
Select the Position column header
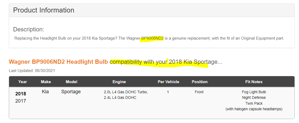pyautogui.click(x=200, y=82)
